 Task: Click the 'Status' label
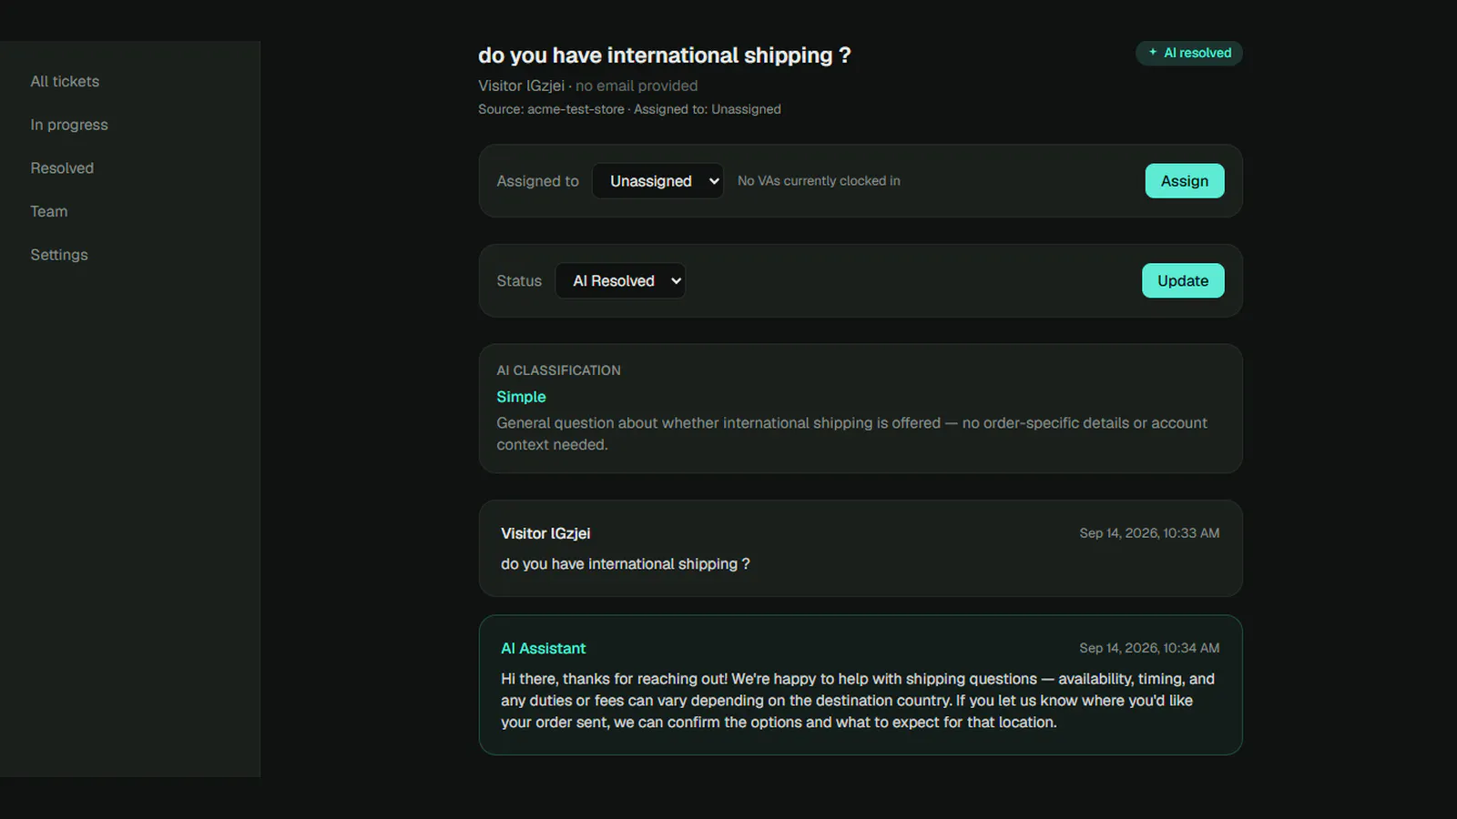(519, 281)
